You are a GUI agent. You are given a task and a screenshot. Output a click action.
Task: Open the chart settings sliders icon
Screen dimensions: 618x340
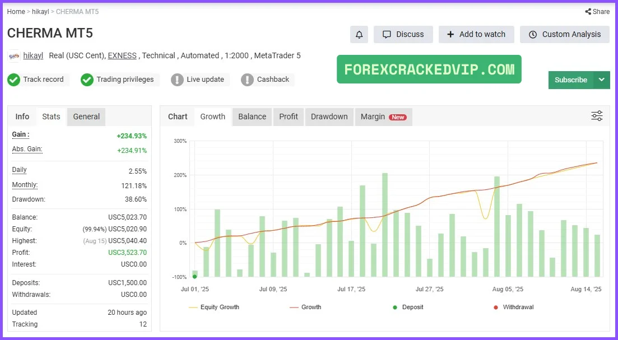click(x=597, y=116)
